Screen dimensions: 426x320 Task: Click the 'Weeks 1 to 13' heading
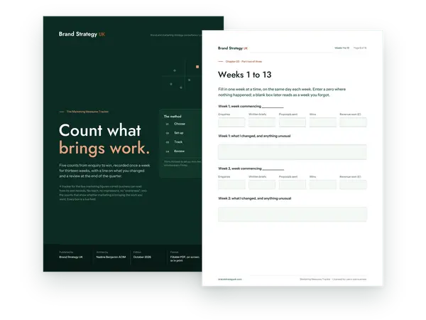coord(244,75)
